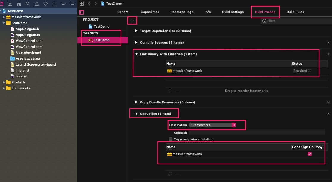Open the source control navigator
Screen dimensions: 332x182
pyautogui.click(x=10, y=4)
